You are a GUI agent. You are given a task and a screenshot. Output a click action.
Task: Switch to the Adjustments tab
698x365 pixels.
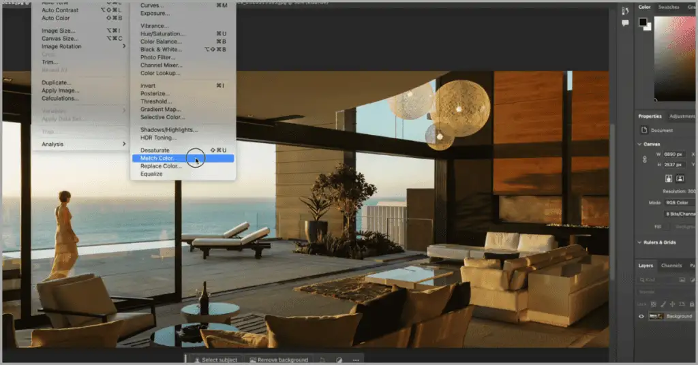[682, 116]
